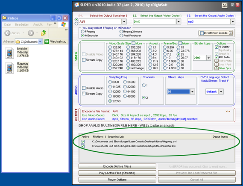Toggle Hi Quality option checkbox
243x186 pixels.
tap(217, 47)
